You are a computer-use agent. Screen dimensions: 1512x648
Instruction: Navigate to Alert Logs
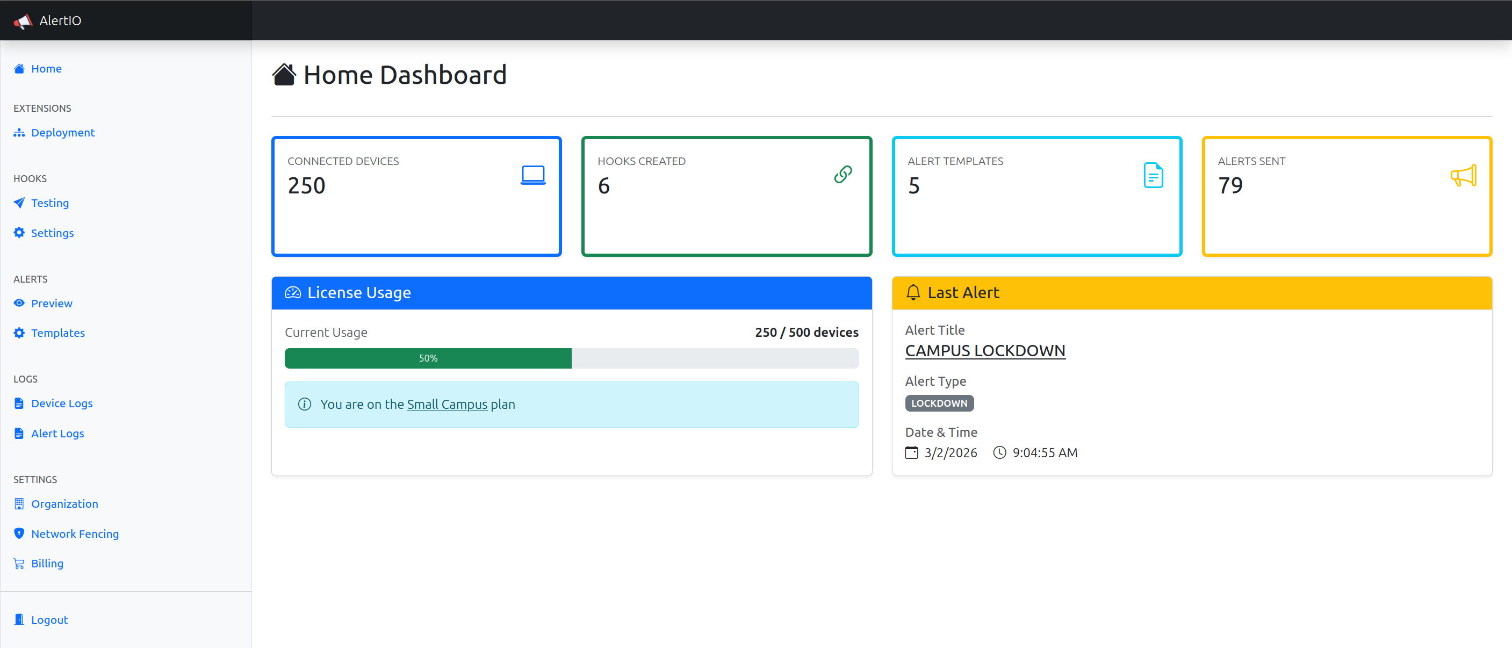(x=57, y=433)
